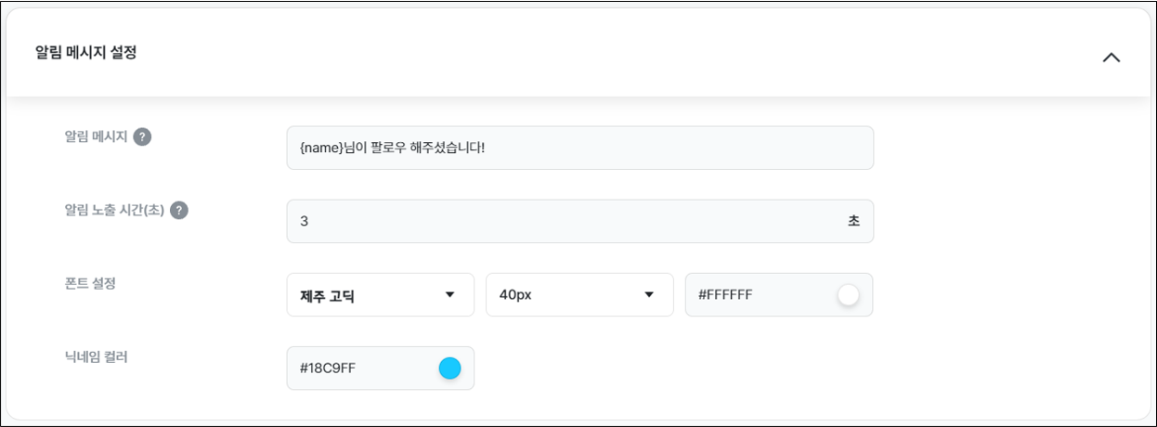Screen dimensions: 1157x427
Task: Collapse the 알림 메시지 설정 section chevron
Action: pos(1111,57)
